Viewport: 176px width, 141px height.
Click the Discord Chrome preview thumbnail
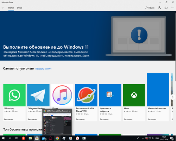click(x=57, y=124)
